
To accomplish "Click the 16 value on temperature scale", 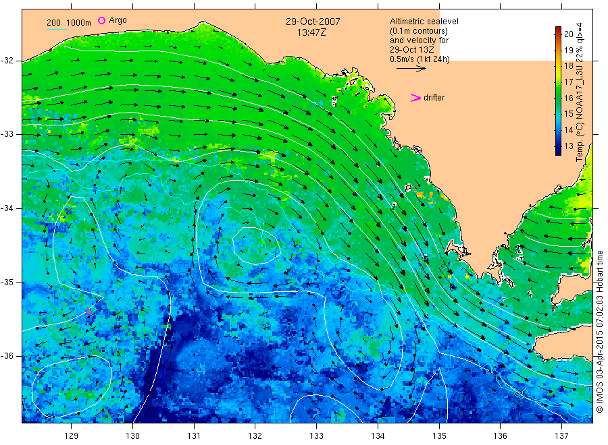I will (x=568, y=98).
